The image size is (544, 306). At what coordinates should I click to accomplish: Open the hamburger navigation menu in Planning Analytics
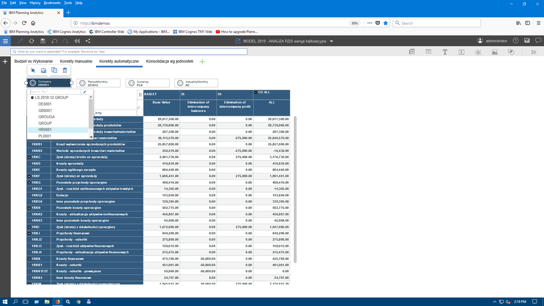5,41
